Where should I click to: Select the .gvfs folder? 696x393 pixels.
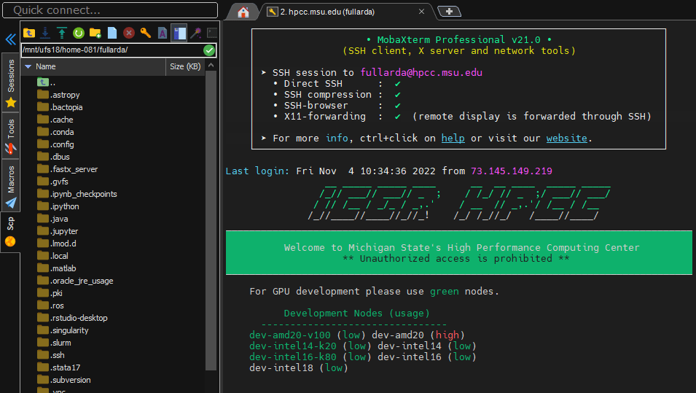click(x=52, y=182)
